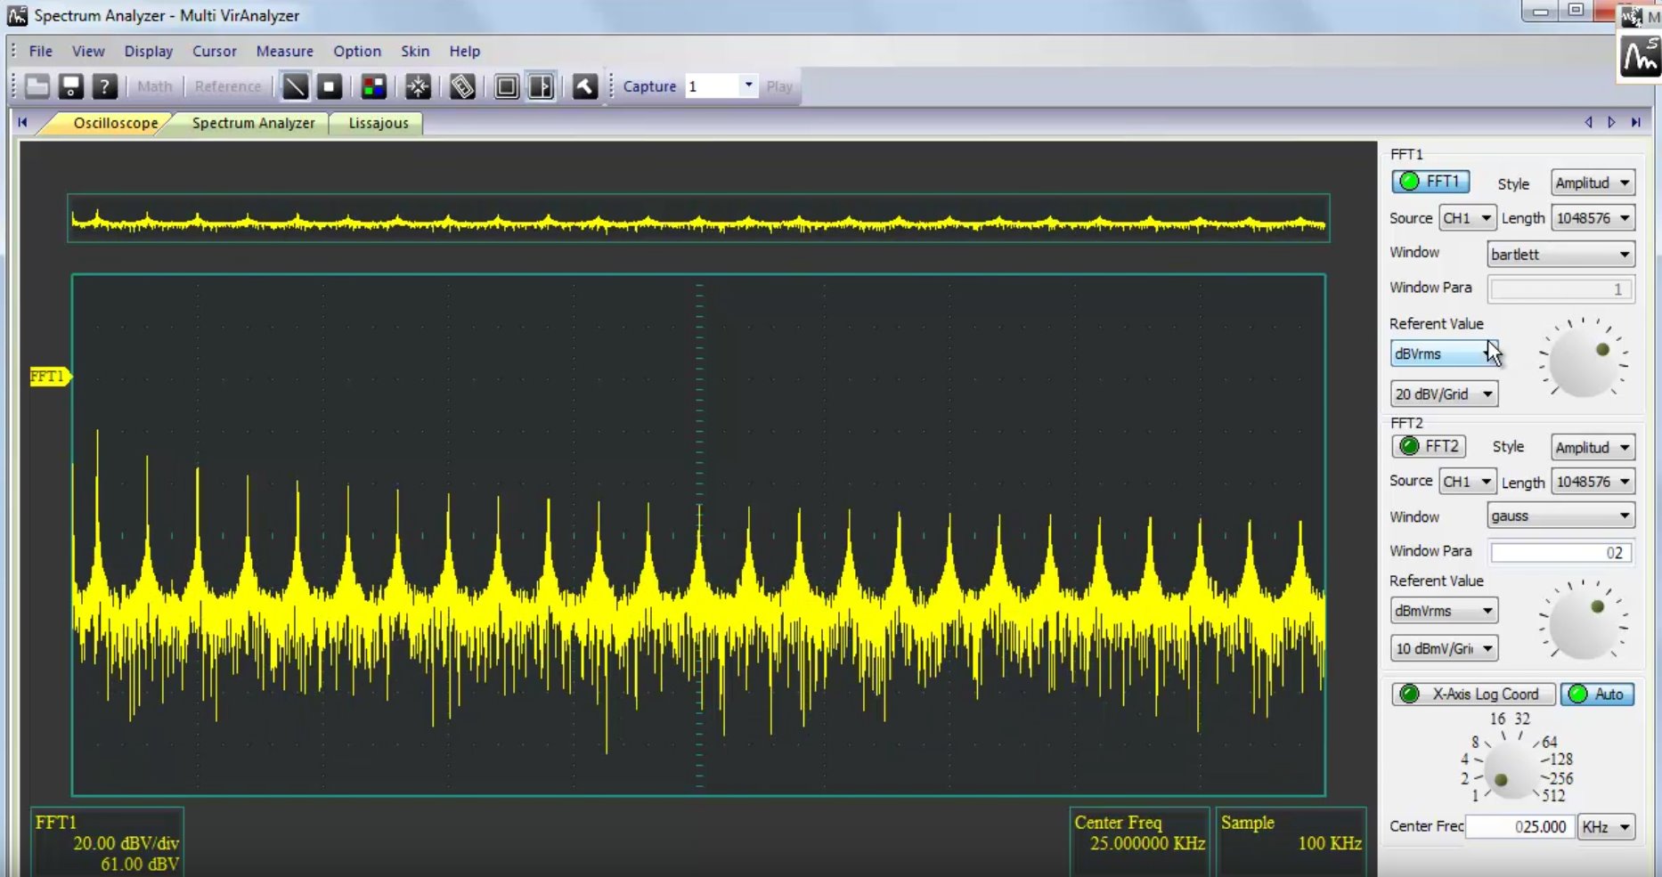Click the Sample 100 KHz readout
1662x877 pixels.
1291,842
